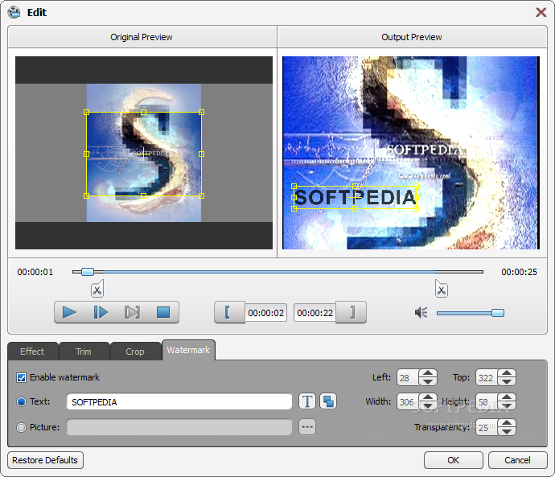The image size is (555, 477).
Task: Decrease the Transparency value
Action: (507, 431)
